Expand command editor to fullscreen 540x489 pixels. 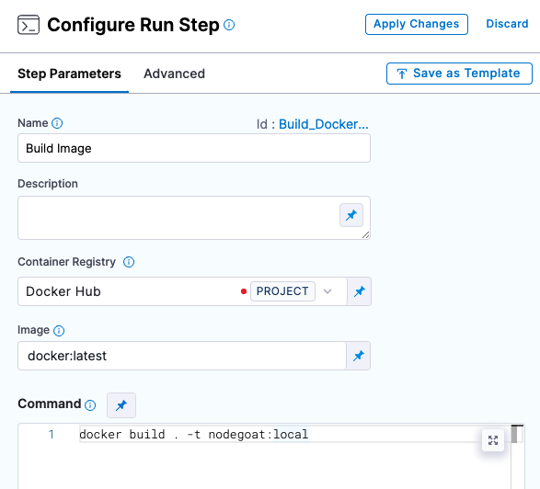(x=493, y=439)
